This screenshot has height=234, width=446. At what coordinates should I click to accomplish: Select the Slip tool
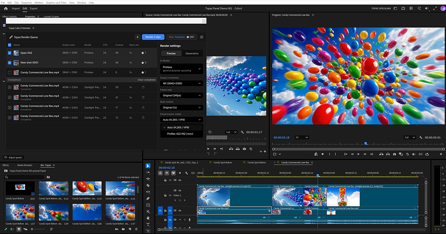click(148, 192)
